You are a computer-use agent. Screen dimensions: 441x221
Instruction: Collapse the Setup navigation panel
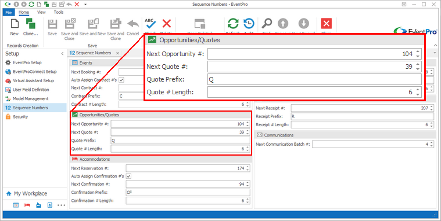(x=62, y=53)
